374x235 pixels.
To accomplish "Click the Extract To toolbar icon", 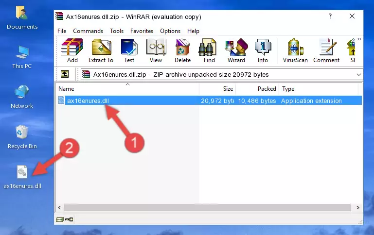I will (101, 50).
